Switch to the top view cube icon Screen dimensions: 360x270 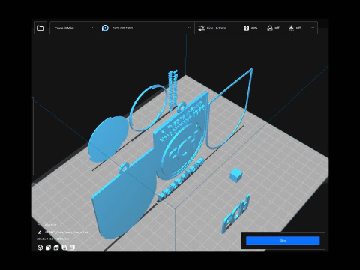tap(56, 247)
